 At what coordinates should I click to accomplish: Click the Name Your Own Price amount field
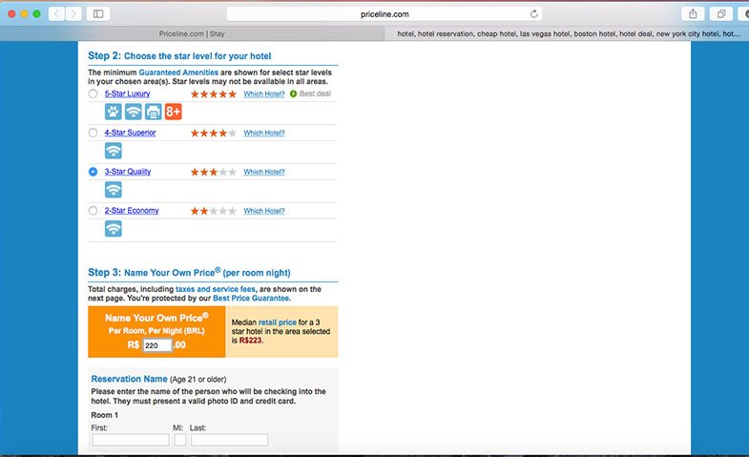156,345
